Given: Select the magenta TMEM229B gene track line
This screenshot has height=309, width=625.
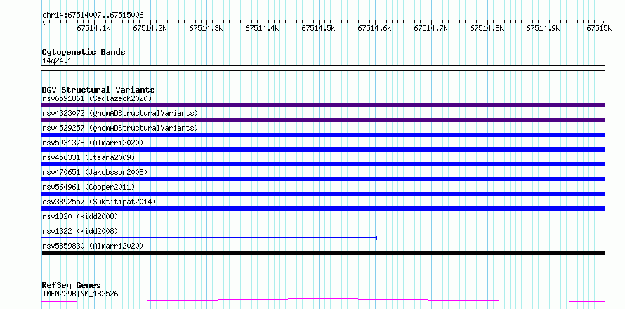Looking at the screenshot, I should click(323, 300).
